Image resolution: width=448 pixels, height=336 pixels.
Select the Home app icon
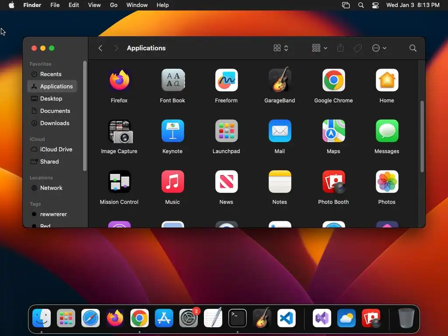pyautogui.click(x=387, y=80)
